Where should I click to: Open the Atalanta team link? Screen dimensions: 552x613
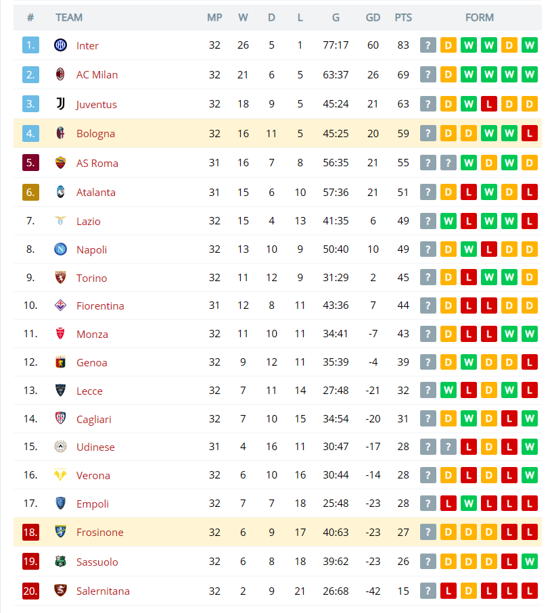96,193
